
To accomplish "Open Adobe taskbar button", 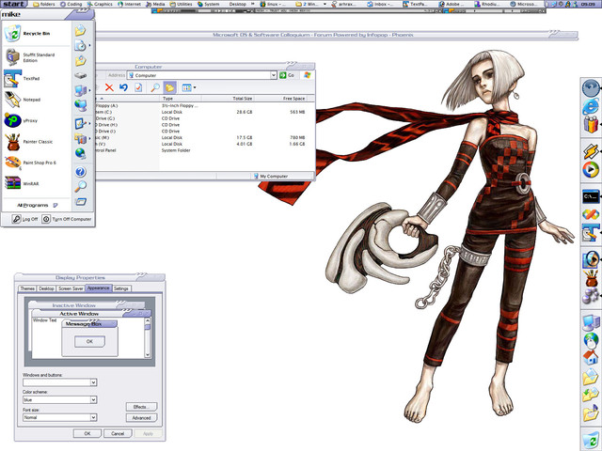I will coord(451,4).
